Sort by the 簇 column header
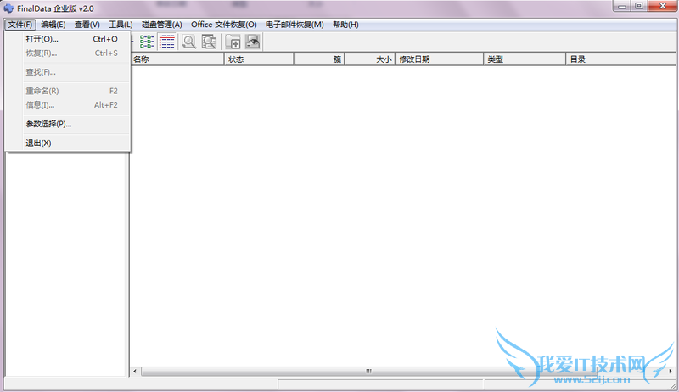Viewport: 679px width, 392px height. click(x=319, y=59)
